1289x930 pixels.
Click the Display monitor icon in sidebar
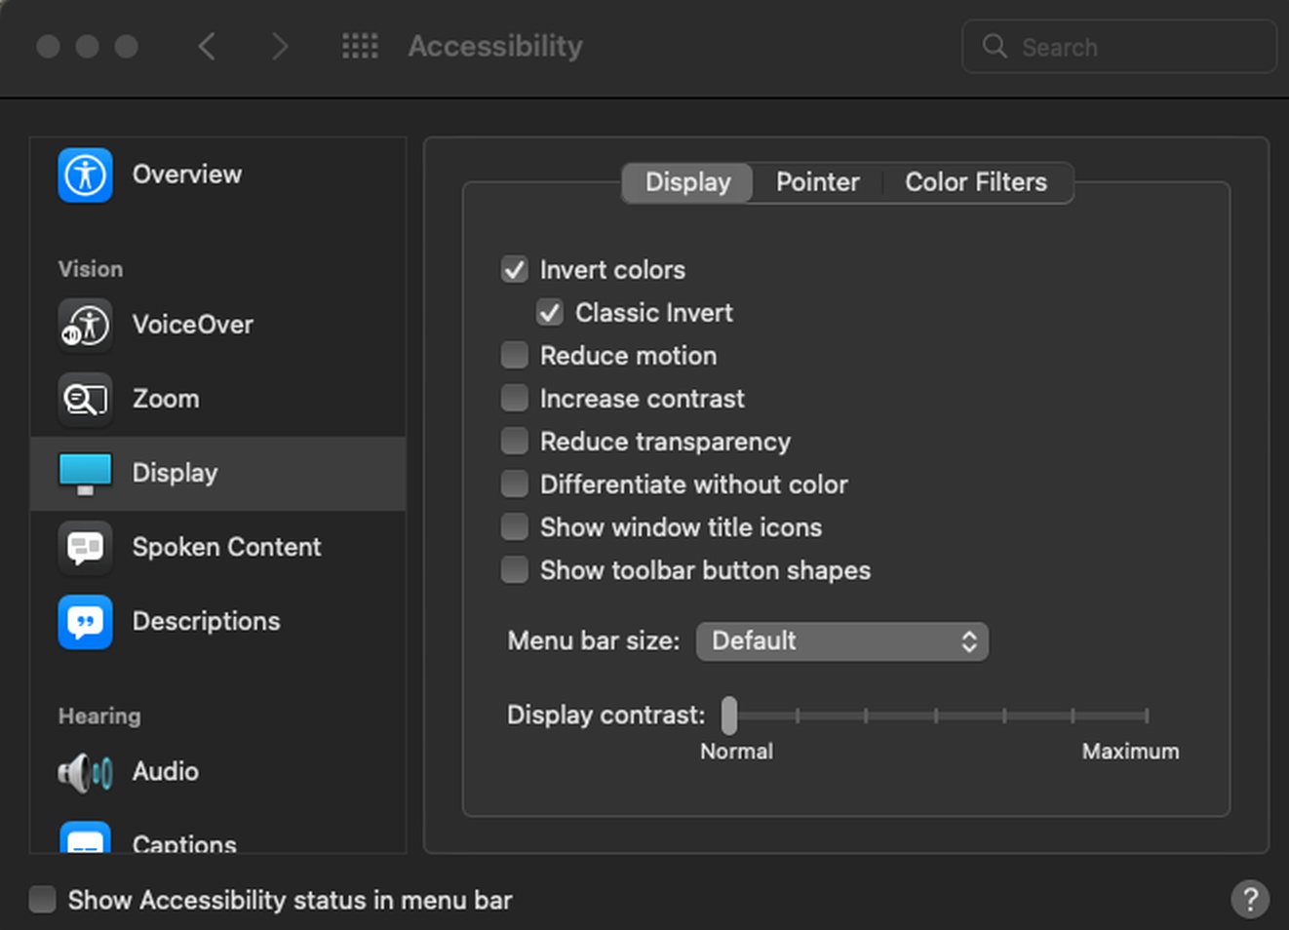click(85, 473)
